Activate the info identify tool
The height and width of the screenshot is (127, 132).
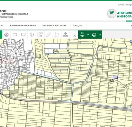coord(32,35)
